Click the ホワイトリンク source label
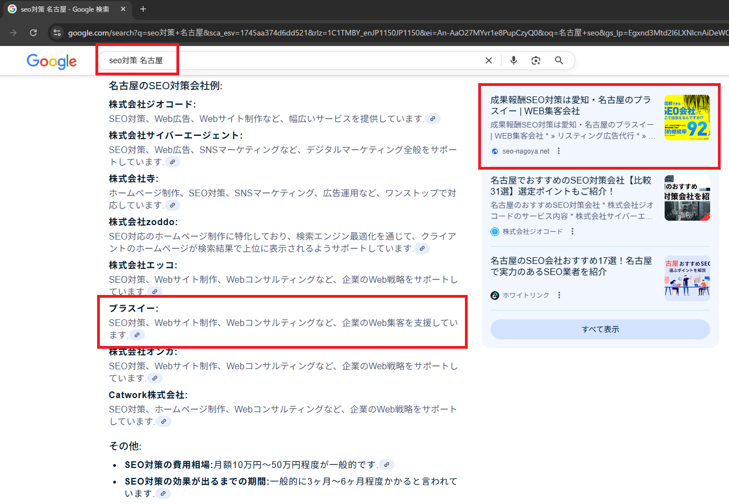Viewport: 729px width, 504px height. point(526,295)
